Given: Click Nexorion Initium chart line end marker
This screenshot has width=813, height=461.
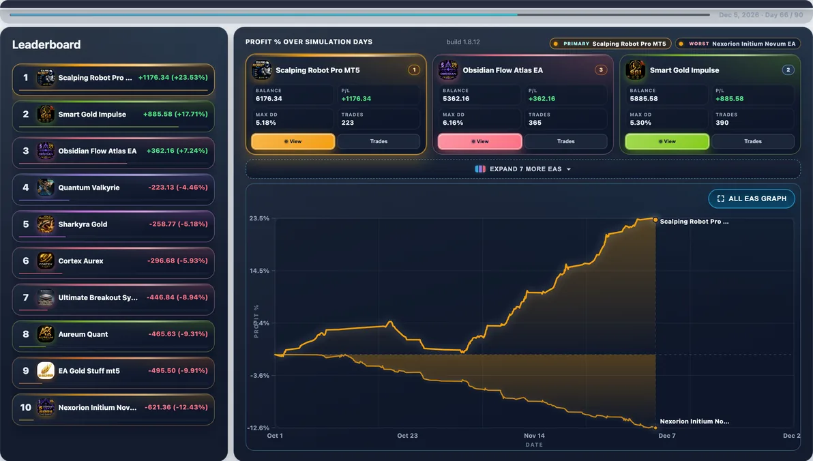Looking at the screenshot, I should tap(655, 428).
